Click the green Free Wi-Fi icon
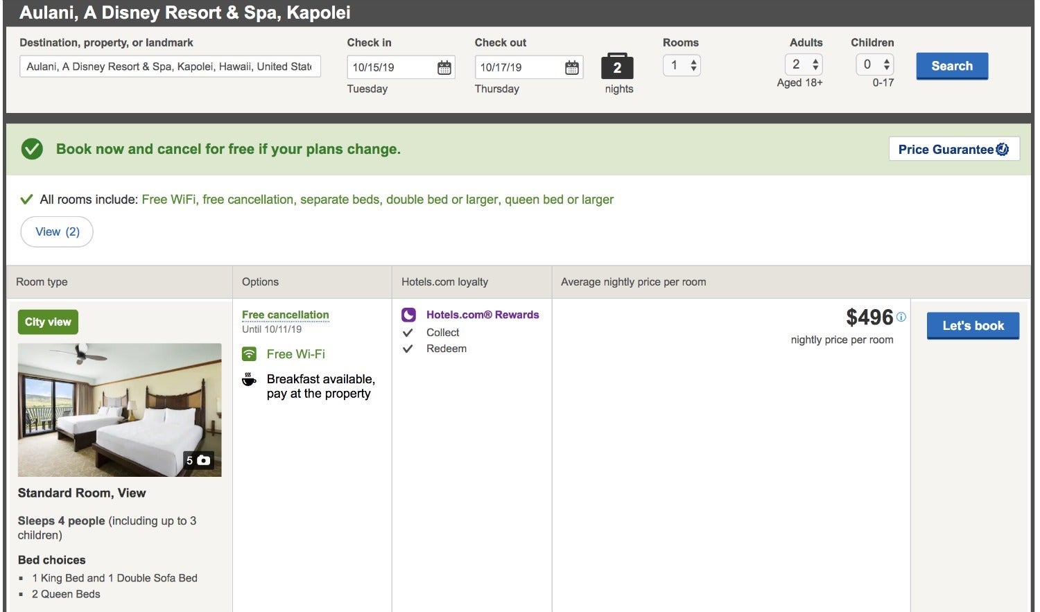1040x612 pixels. point(249,354)
